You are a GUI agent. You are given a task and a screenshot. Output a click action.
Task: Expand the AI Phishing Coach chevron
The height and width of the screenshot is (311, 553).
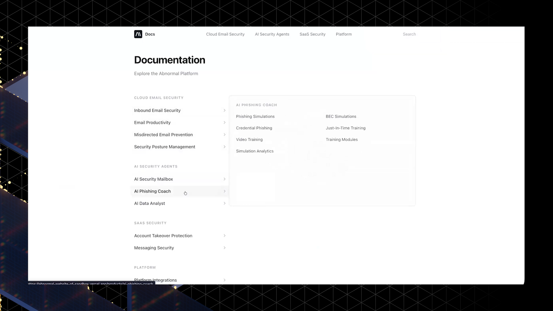tap(224, 191)
